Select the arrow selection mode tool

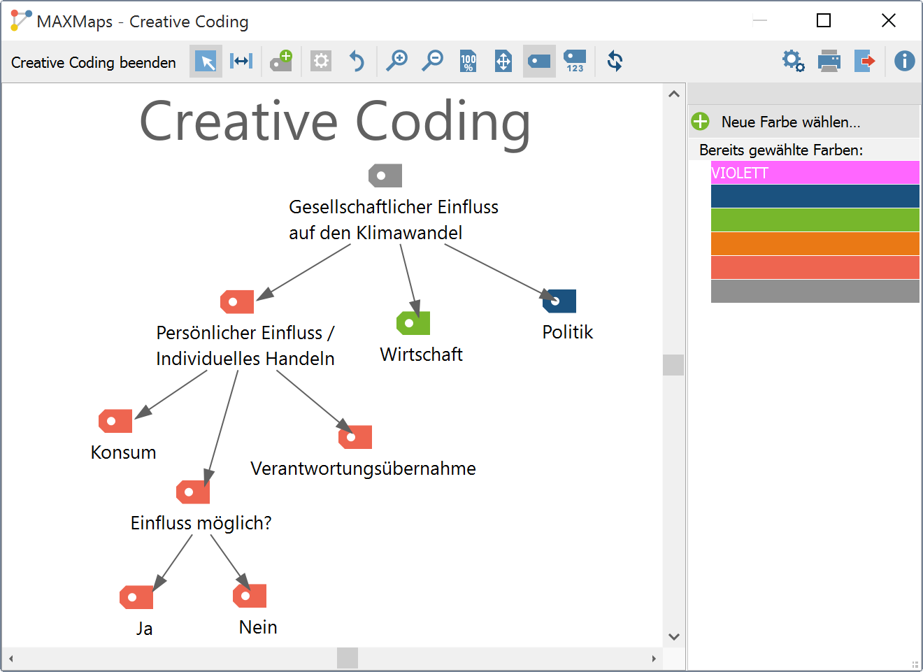point(206,62)
